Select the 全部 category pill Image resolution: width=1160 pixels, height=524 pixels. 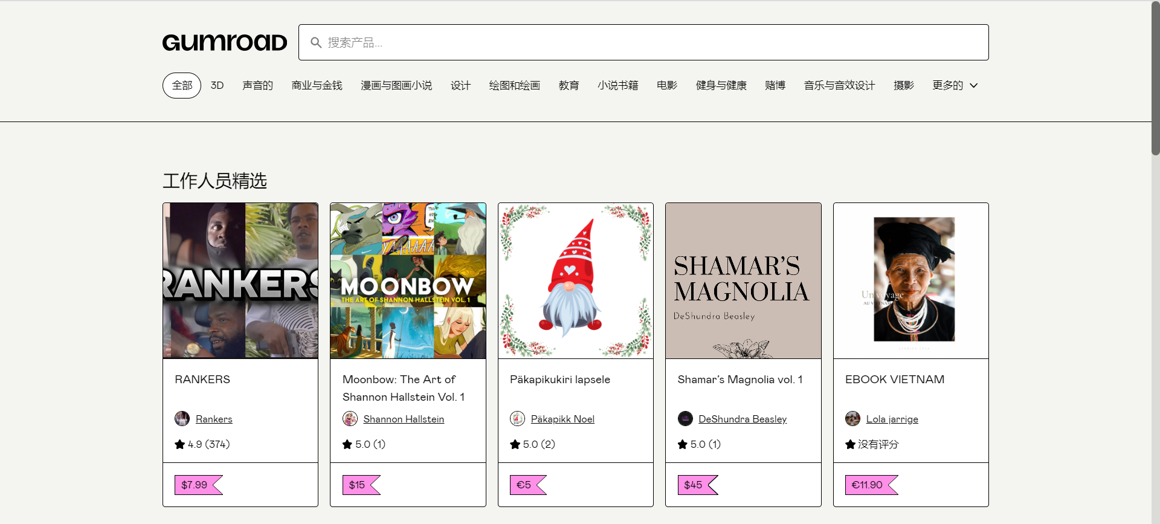[182, 85]
